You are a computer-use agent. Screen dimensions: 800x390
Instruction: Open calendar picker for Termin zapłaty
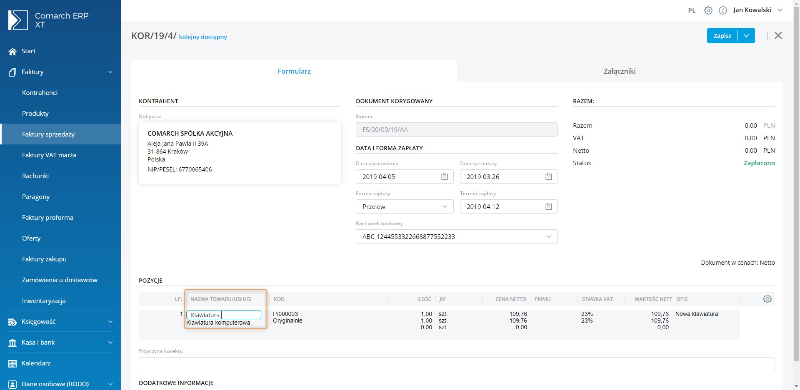pos(549,206)
